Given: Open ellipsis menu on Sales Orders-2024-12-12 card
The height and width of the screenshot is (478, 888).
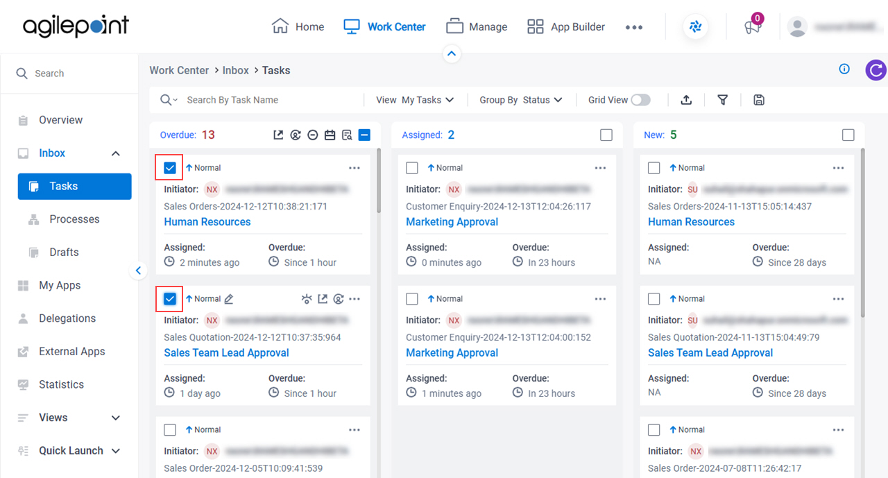Looking at the screenshot, I should click(x=355, y=168).
